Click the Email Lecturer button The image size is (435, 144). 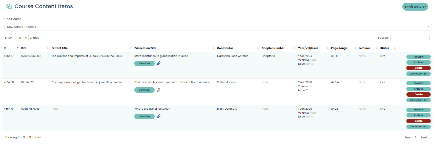[415, 7]
